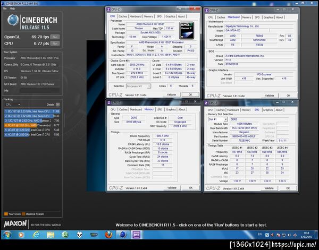Open the Slot #1 memory slot dropdown

pyautogui.click(x=217, y=119)
